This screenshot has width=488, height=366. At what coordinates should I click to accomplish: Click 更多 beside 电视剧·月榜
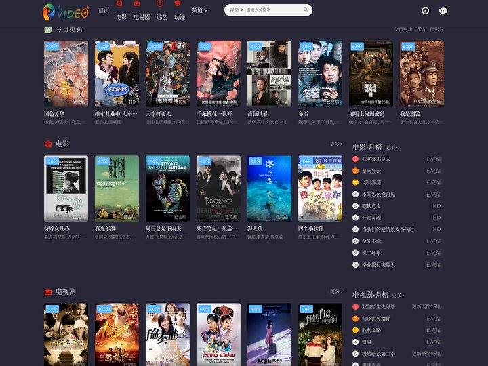point(398,295)
